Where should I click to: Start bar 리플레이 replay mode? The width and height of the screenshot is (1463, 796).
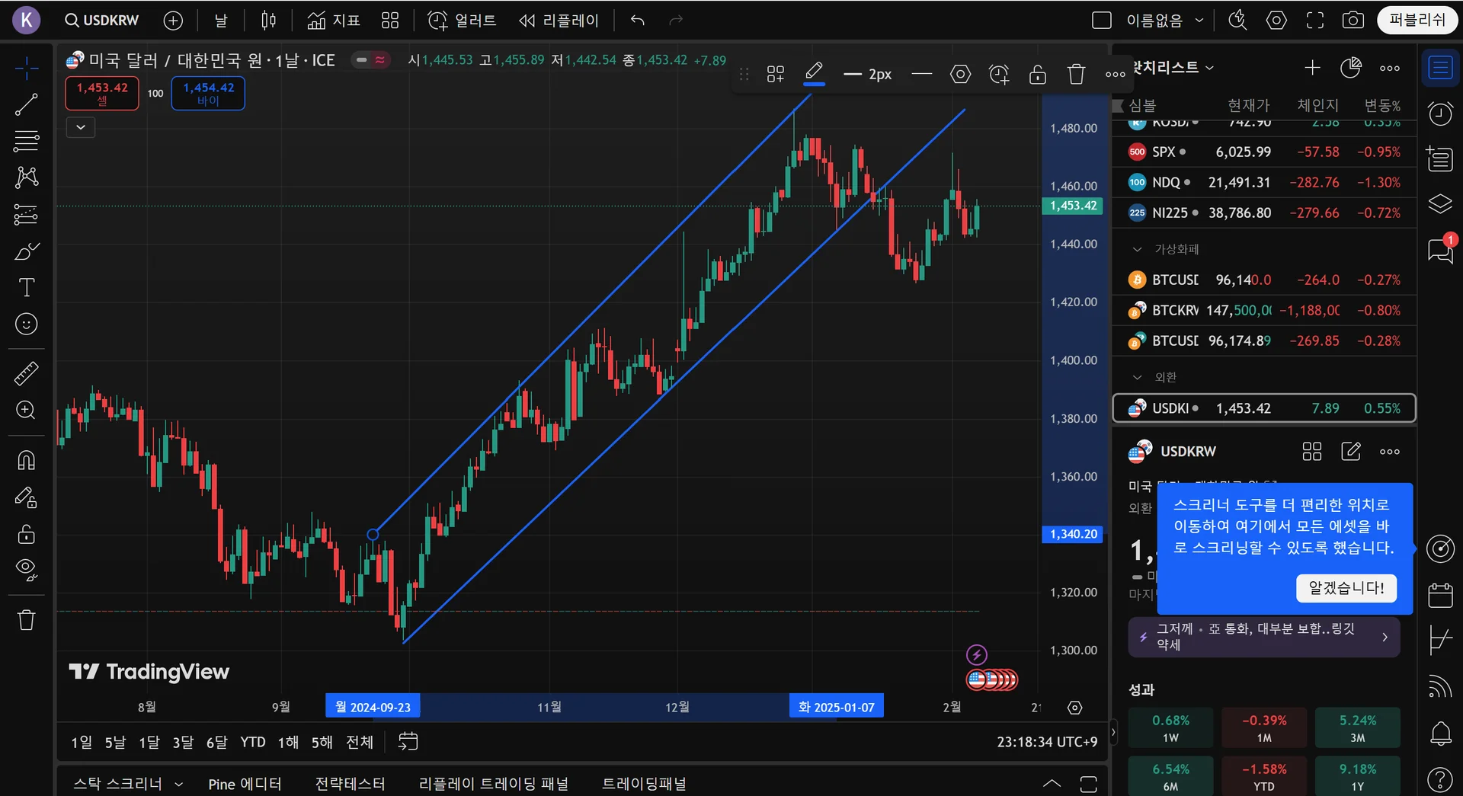point(559,21)
